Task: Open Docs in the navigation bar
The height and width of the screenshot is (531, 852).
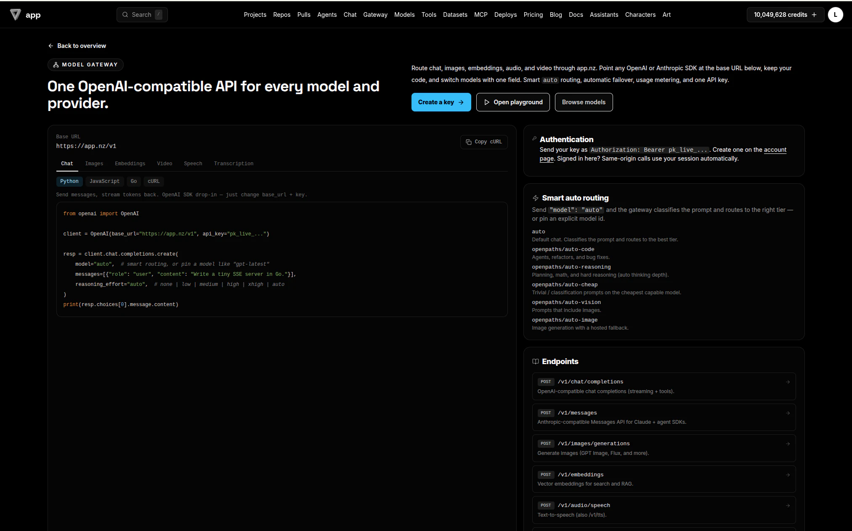Action: click(x=576, y=15)
